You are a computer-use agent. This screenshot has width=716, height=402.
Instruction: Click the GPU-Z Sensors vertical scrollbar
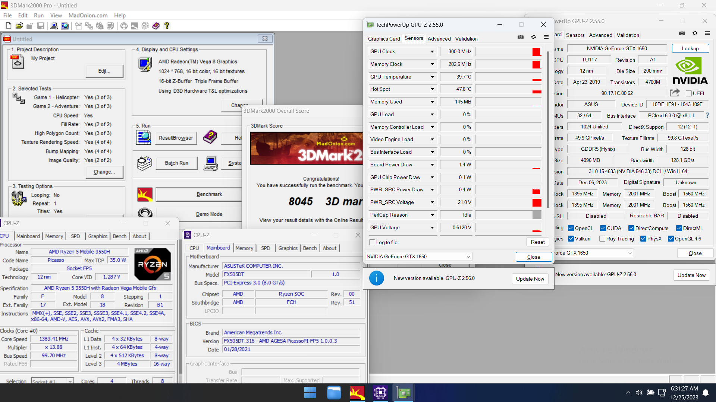tap(548, 130)
